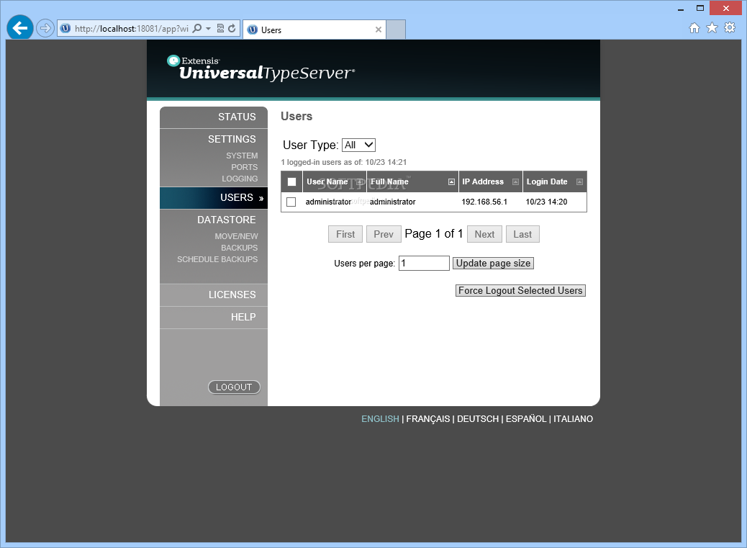Click the 10/23 14:20 login date cell

[546, 202]
